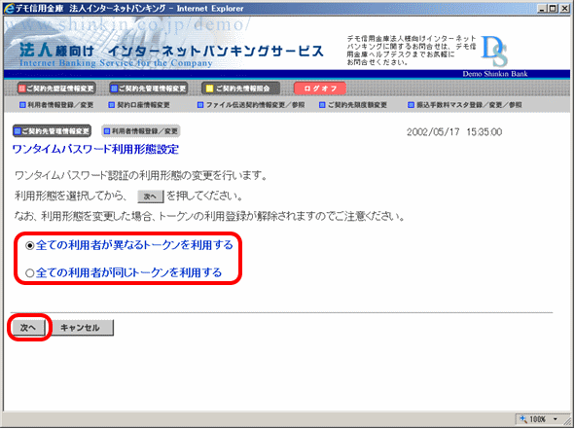Go to 契約口座情報変更 submenu link

[x=139, y=105]
